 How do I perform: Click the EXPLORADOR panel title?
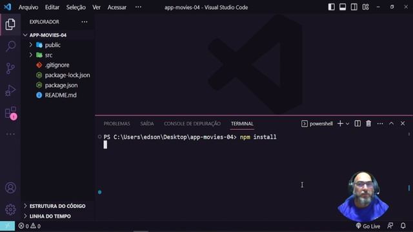point(45,22)
